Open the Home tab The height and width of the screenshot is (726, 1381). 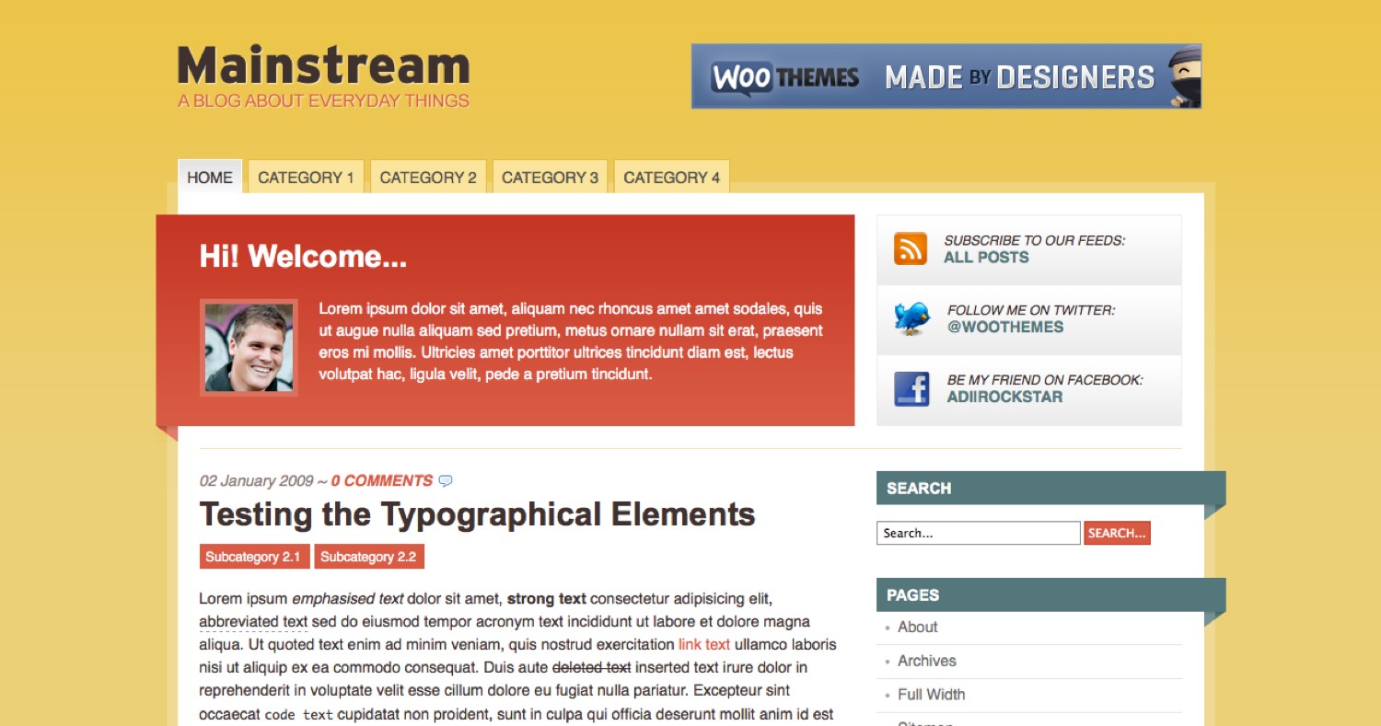click(x=210, y=178)
